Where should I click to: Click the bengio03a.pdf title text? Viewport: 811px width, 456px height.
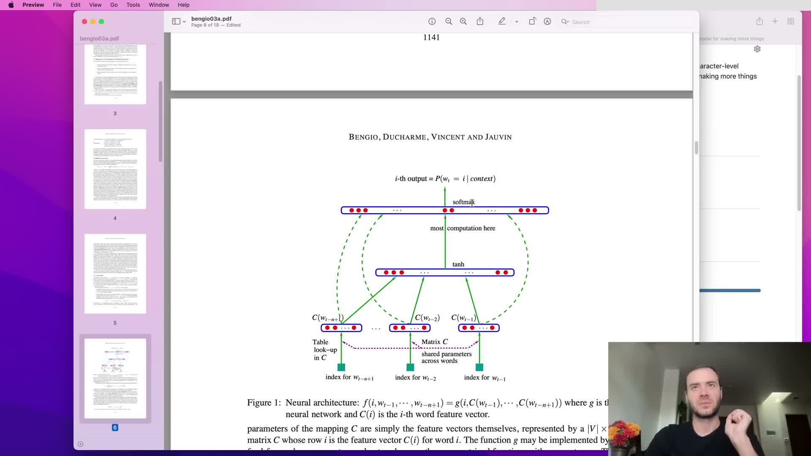pyautogui.click(x=211, y=19)
